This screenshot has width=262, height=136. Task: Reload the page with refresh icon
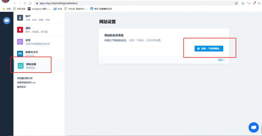25,3
